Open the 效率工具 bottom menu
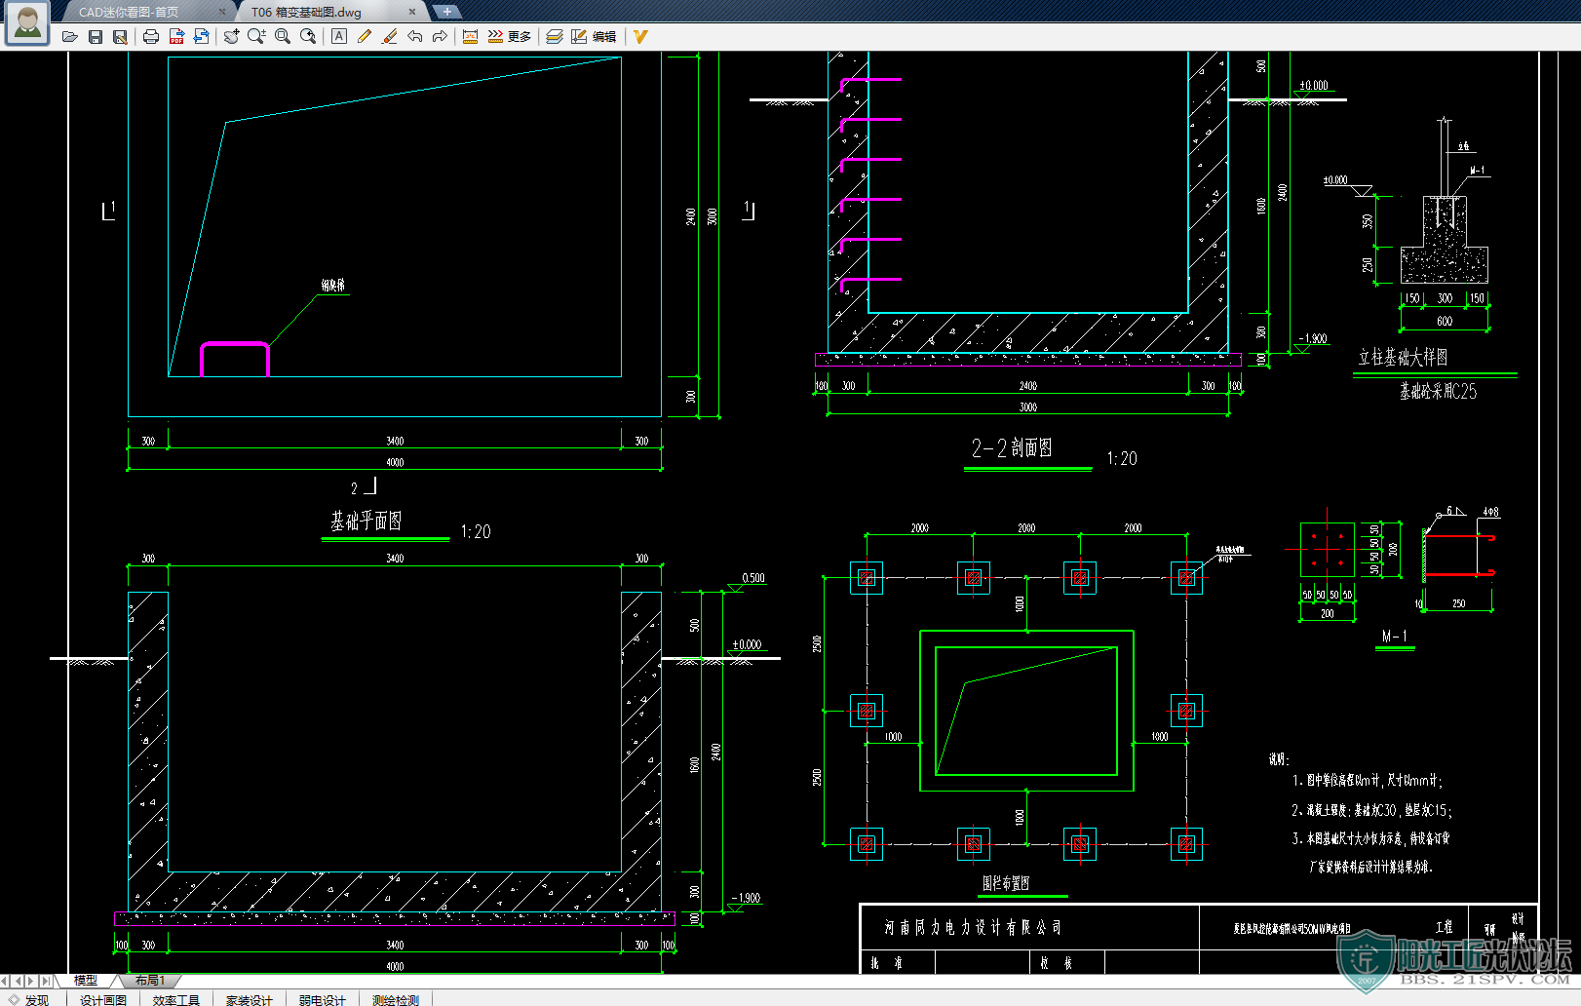Screen dimensions: 1581x1006 pos(176,999)
